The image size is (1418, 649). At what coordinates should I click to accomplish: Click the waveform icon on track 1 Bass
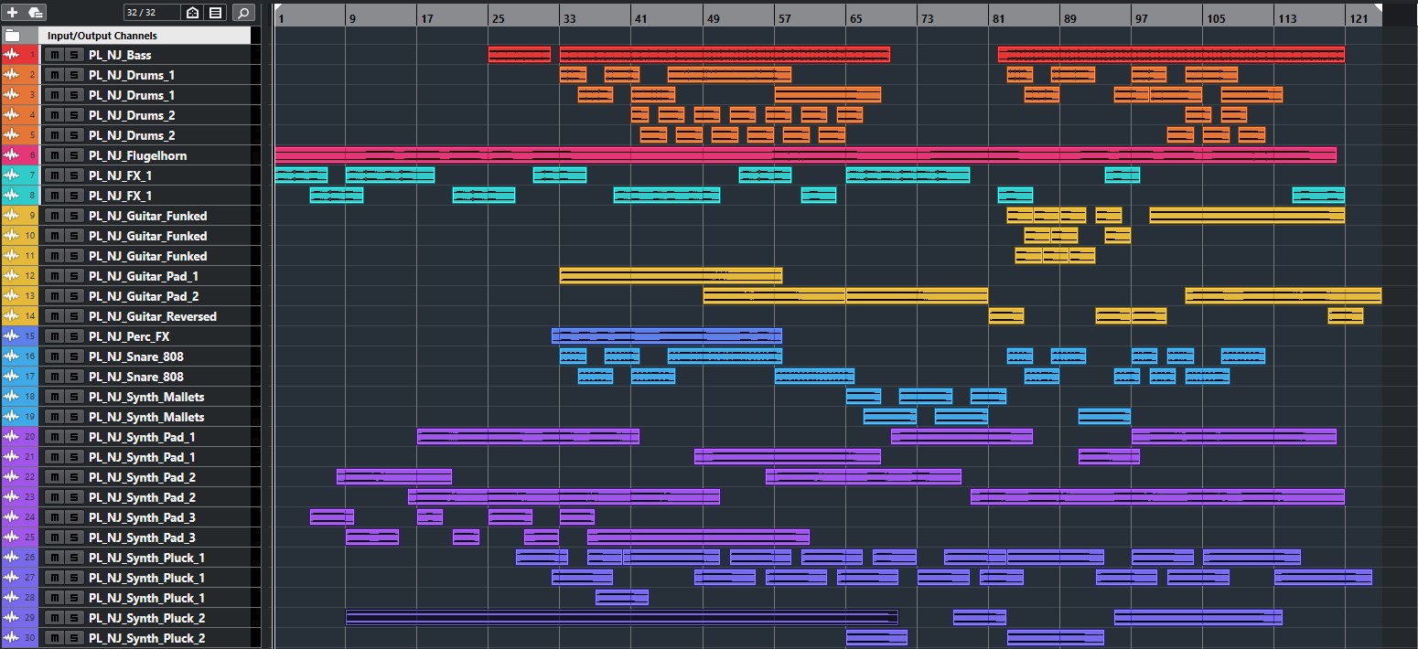(12, 56)
